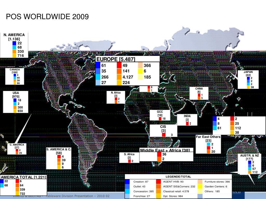Viewport: 266px width, 199px height.
Task: Click the AGENT SIS&Corners: 232 legend entry
Action: click(179, 186)
